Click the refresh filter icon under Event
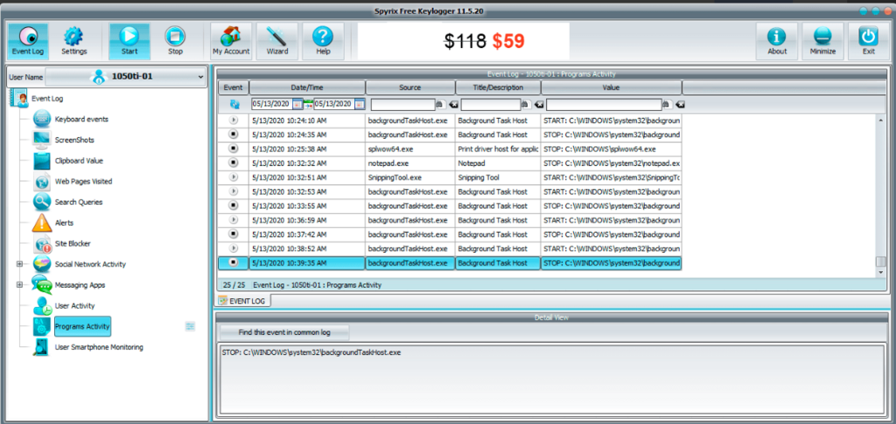This screenshot has height=424, width=896. click(234, 104)
